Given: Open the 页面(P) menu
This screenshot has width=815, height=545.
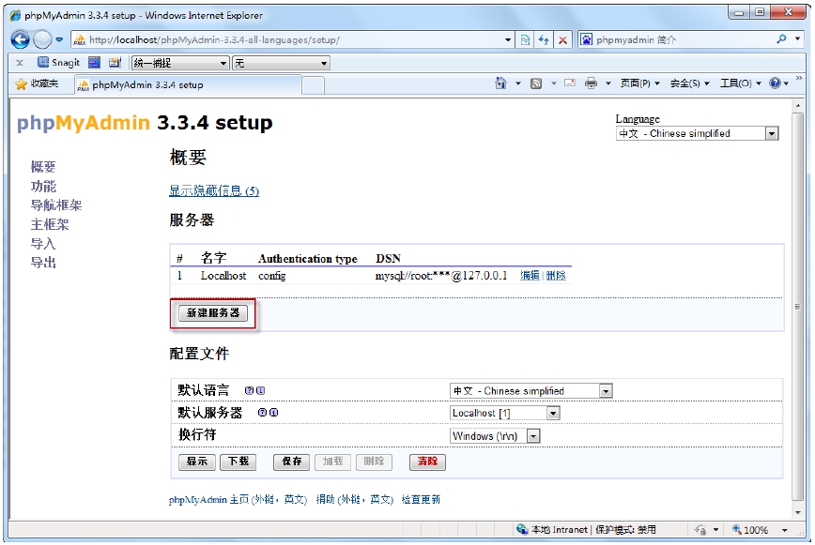Looking at the screenshot, I should click(639, 83).
